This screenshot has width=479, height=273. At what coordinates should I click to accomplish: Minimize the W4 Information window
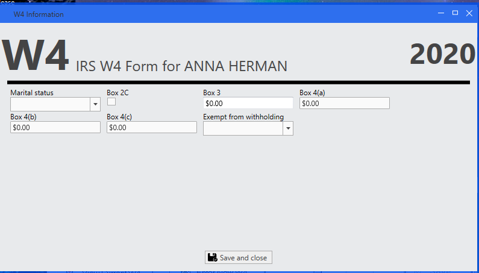coord(441,13)
